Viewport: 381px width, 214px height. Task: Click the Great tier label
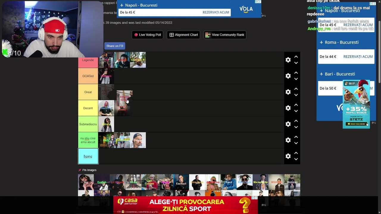point(88,92)
